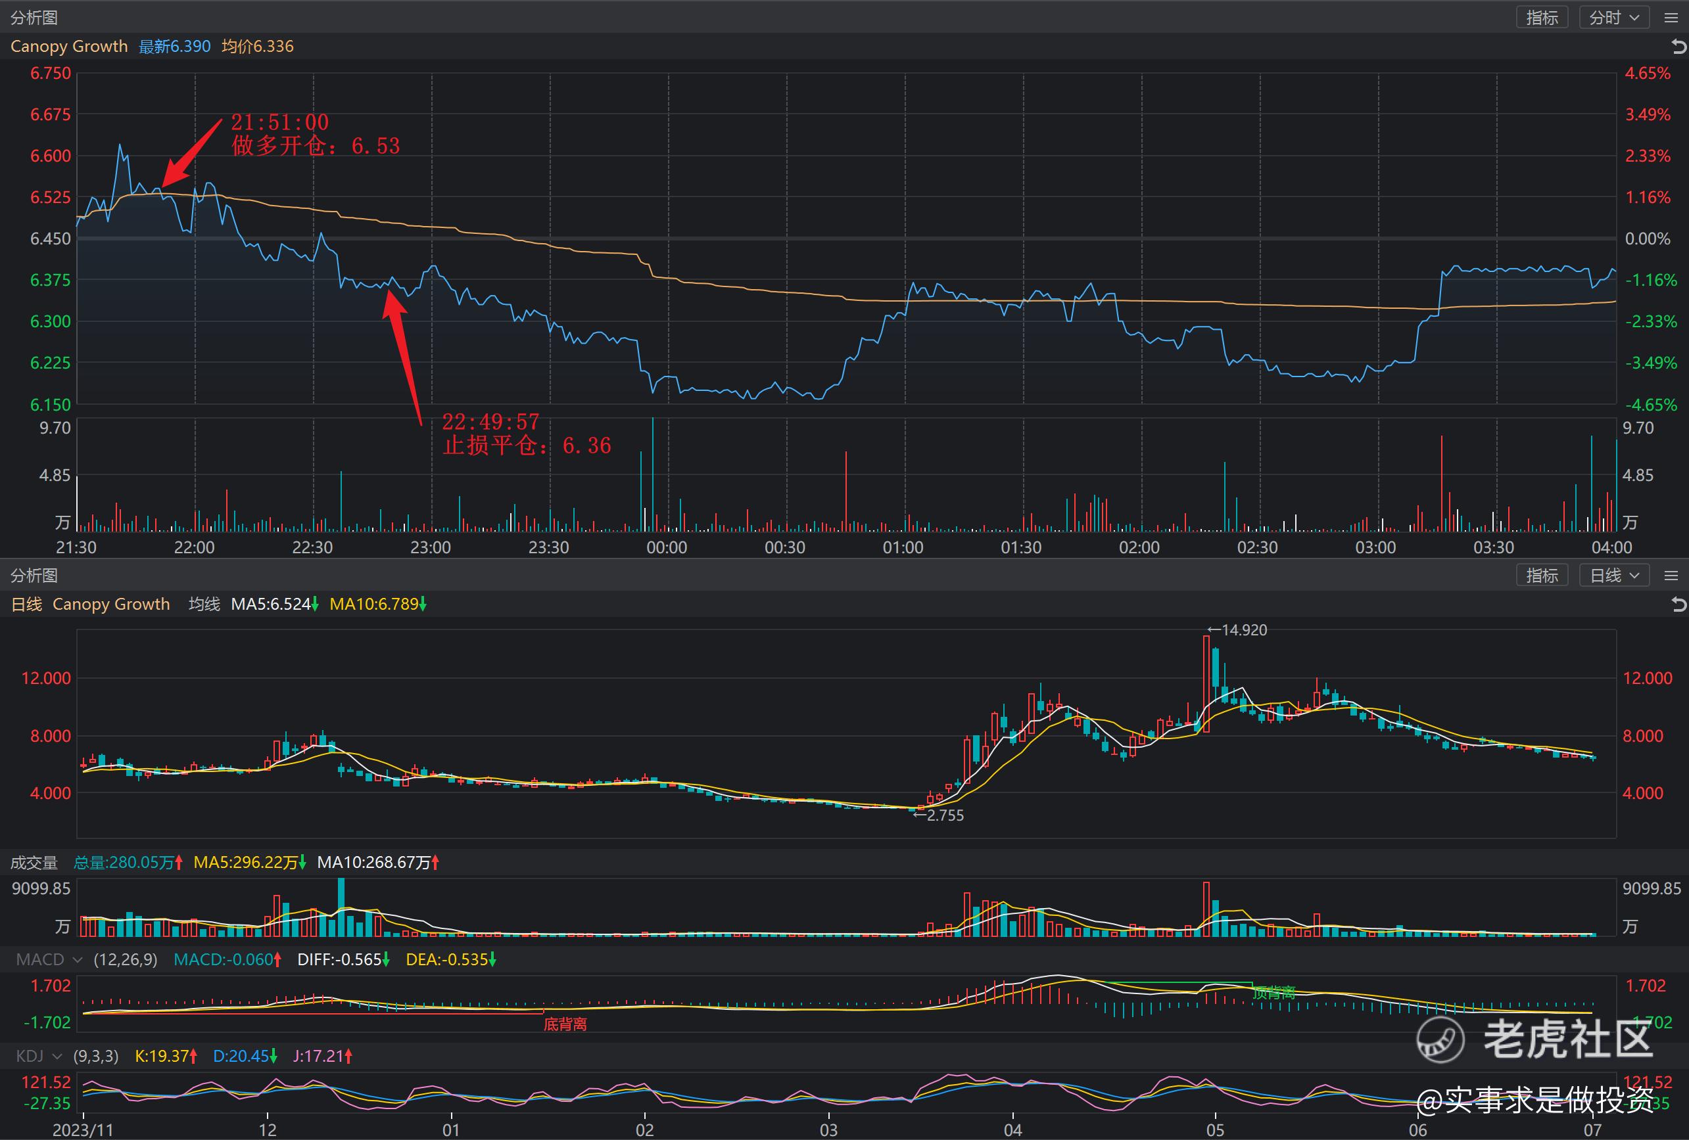Screen dimensions: 1689x1140
Task: Click the 总量:280.05万 volume label
Action: pyautogui.click(x=128, y=863)
